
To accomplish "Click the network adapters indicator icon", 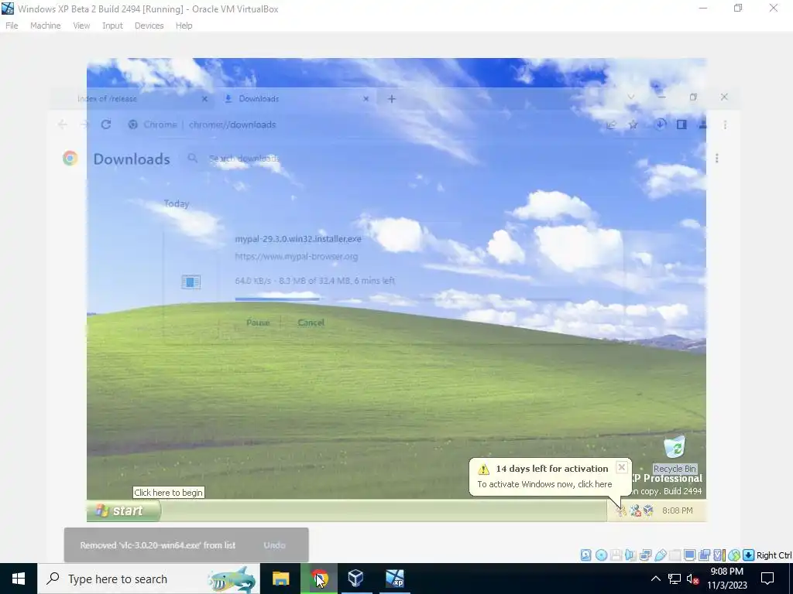I will pyautogui.click(x=645, y=555).
